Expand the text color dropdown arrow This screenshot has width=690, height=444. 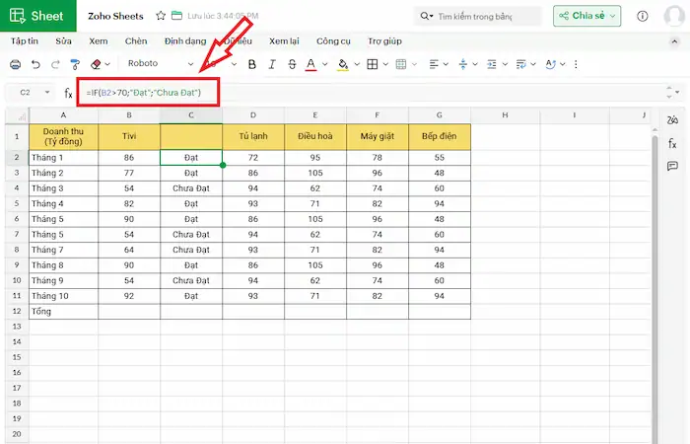click(x=324, y=64)
